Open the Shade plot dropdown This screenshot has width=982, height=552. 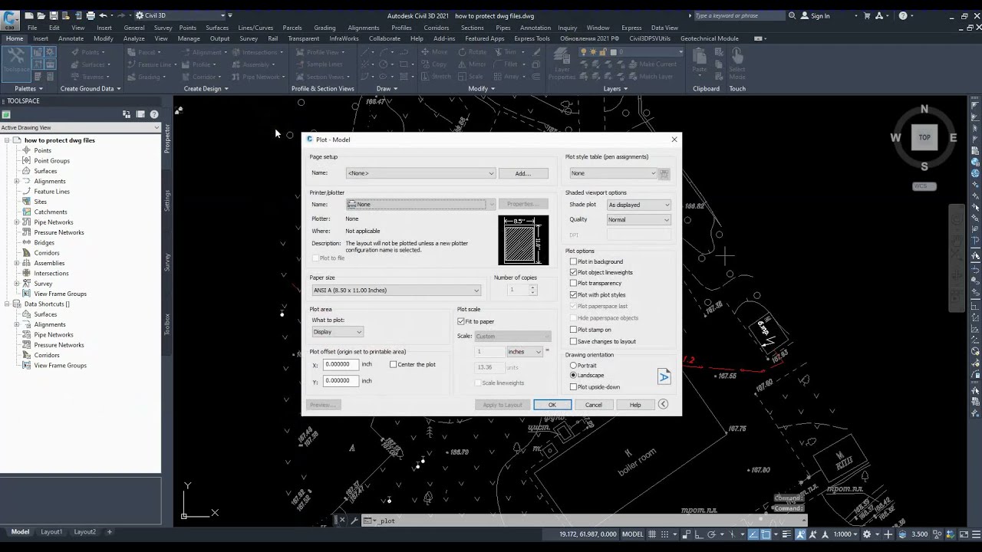(x=638, y=205)
